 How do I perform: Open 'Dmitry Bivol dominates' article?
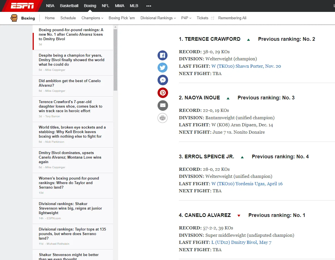pos(70,157)
